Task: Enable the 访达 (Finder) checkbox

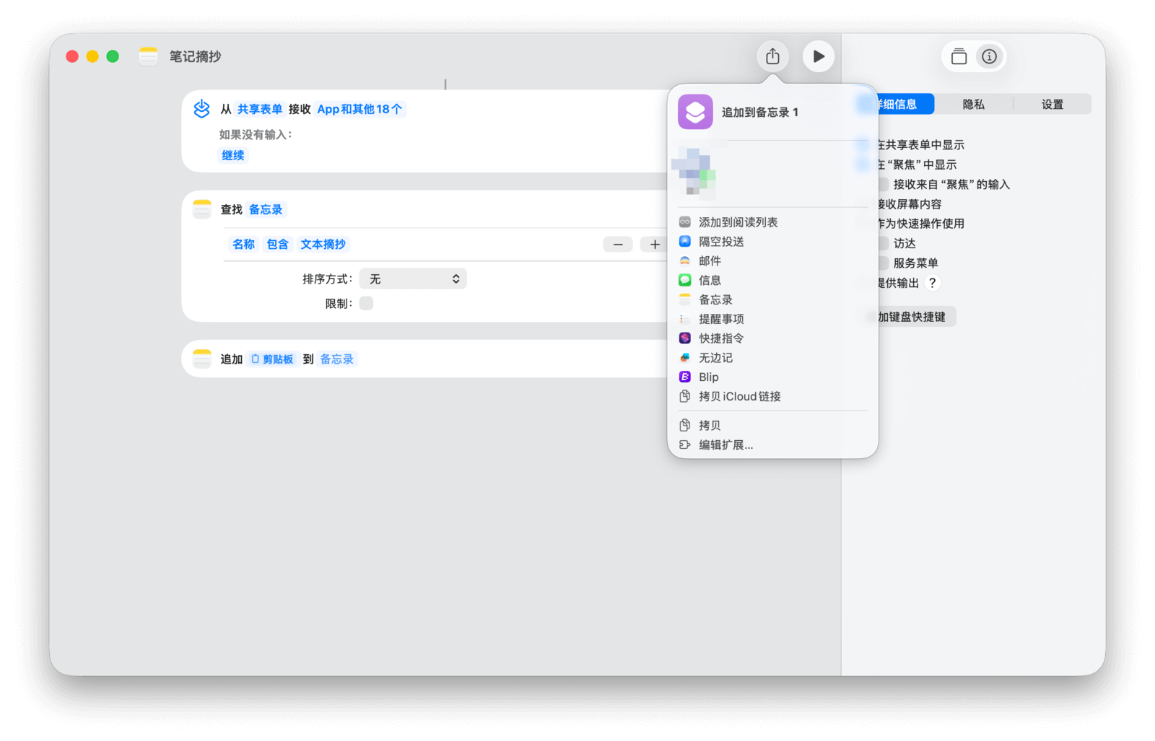Action: coord(883,244)
